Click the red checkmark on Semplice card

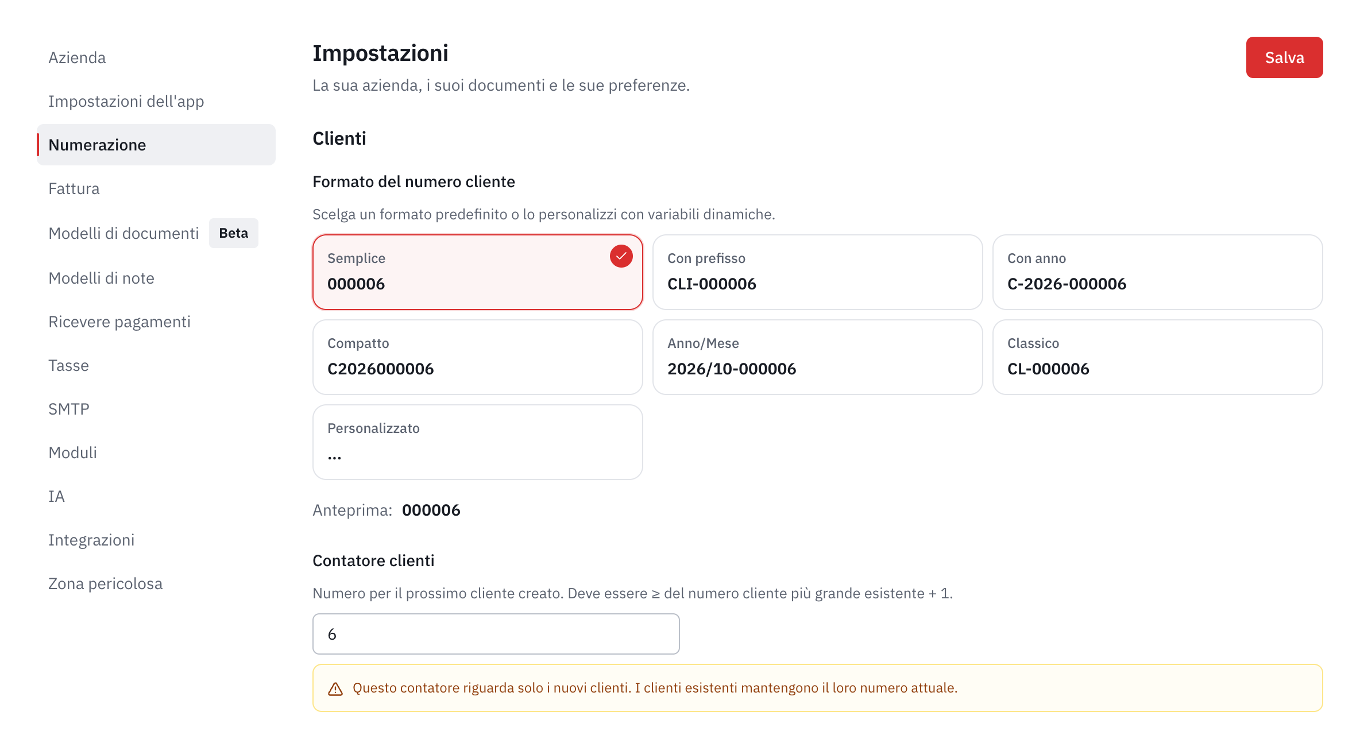(x=621, y=256)
